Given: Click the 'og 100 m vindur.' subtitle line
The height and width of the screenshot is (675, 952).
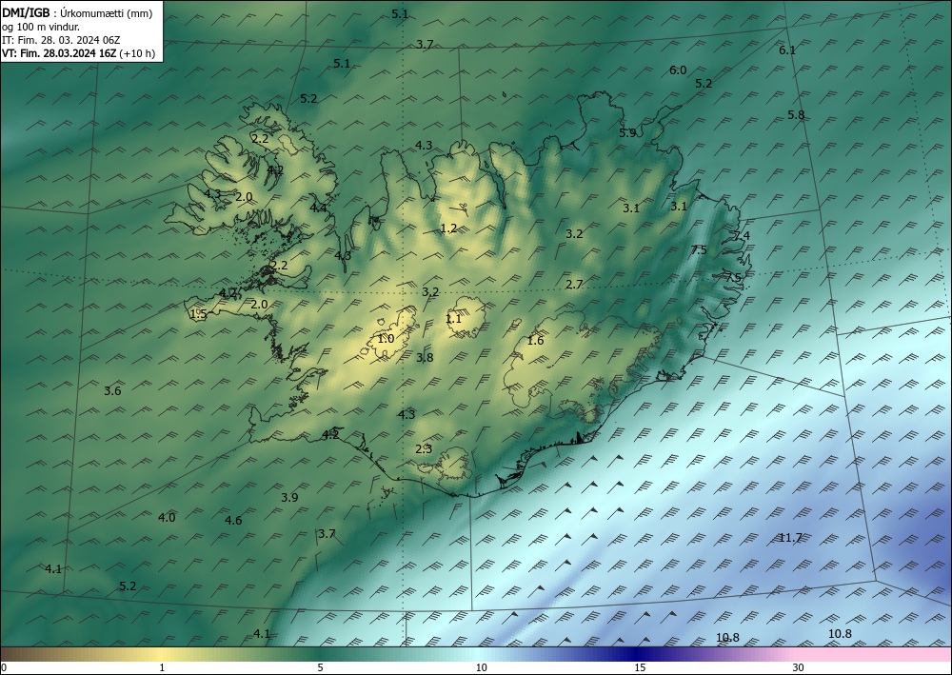Looking at the screenshot, I should point(41,27).
